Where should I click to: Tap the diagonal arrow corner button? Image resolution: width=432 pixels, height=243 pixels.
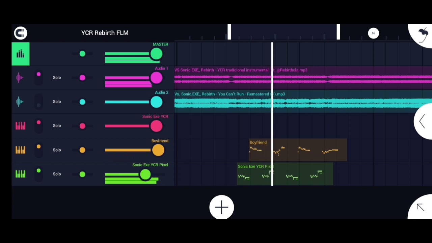pos(421,207)
